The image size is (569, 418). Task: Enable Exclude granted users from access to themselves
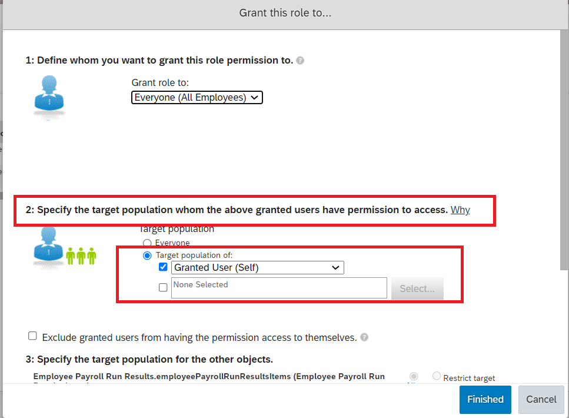click(32, 336)
